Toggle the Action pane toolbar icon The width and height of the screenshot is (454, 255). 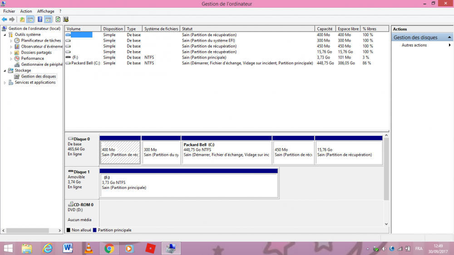click(49, 19)
